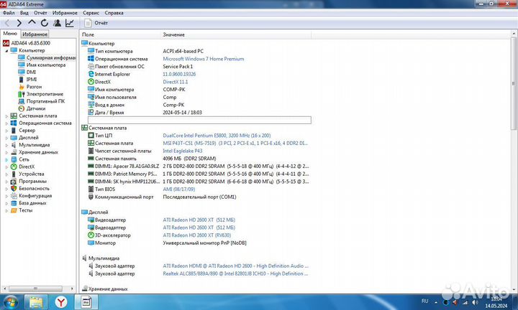Click the RU language indicator
This screenshot has height=310, width=518.
425,301
